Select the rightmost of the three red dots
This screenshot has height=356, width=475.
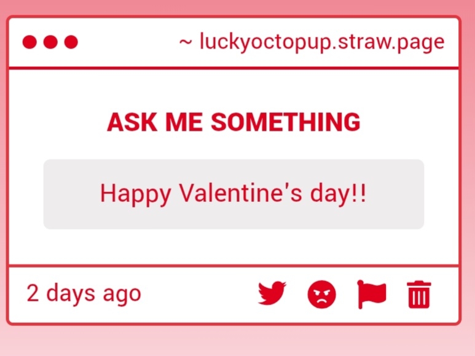[71, 42]
